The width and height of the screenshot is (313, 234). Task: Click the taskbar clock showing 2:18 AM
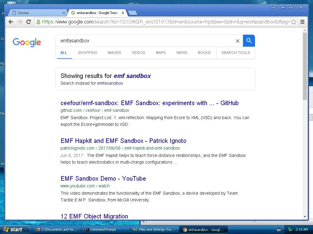(x=302, y=229)
